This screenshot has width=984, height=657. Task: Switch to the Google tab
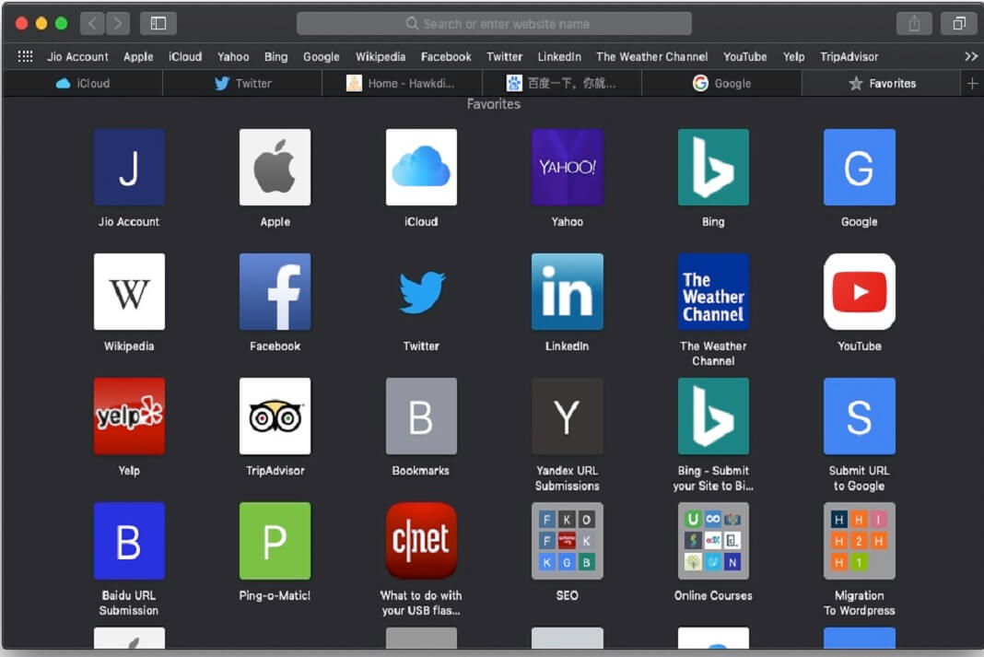tap(722, 83)
